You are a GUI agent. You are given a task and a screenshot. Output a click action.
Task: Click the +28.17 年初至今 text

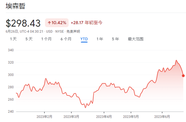[87, 23]
